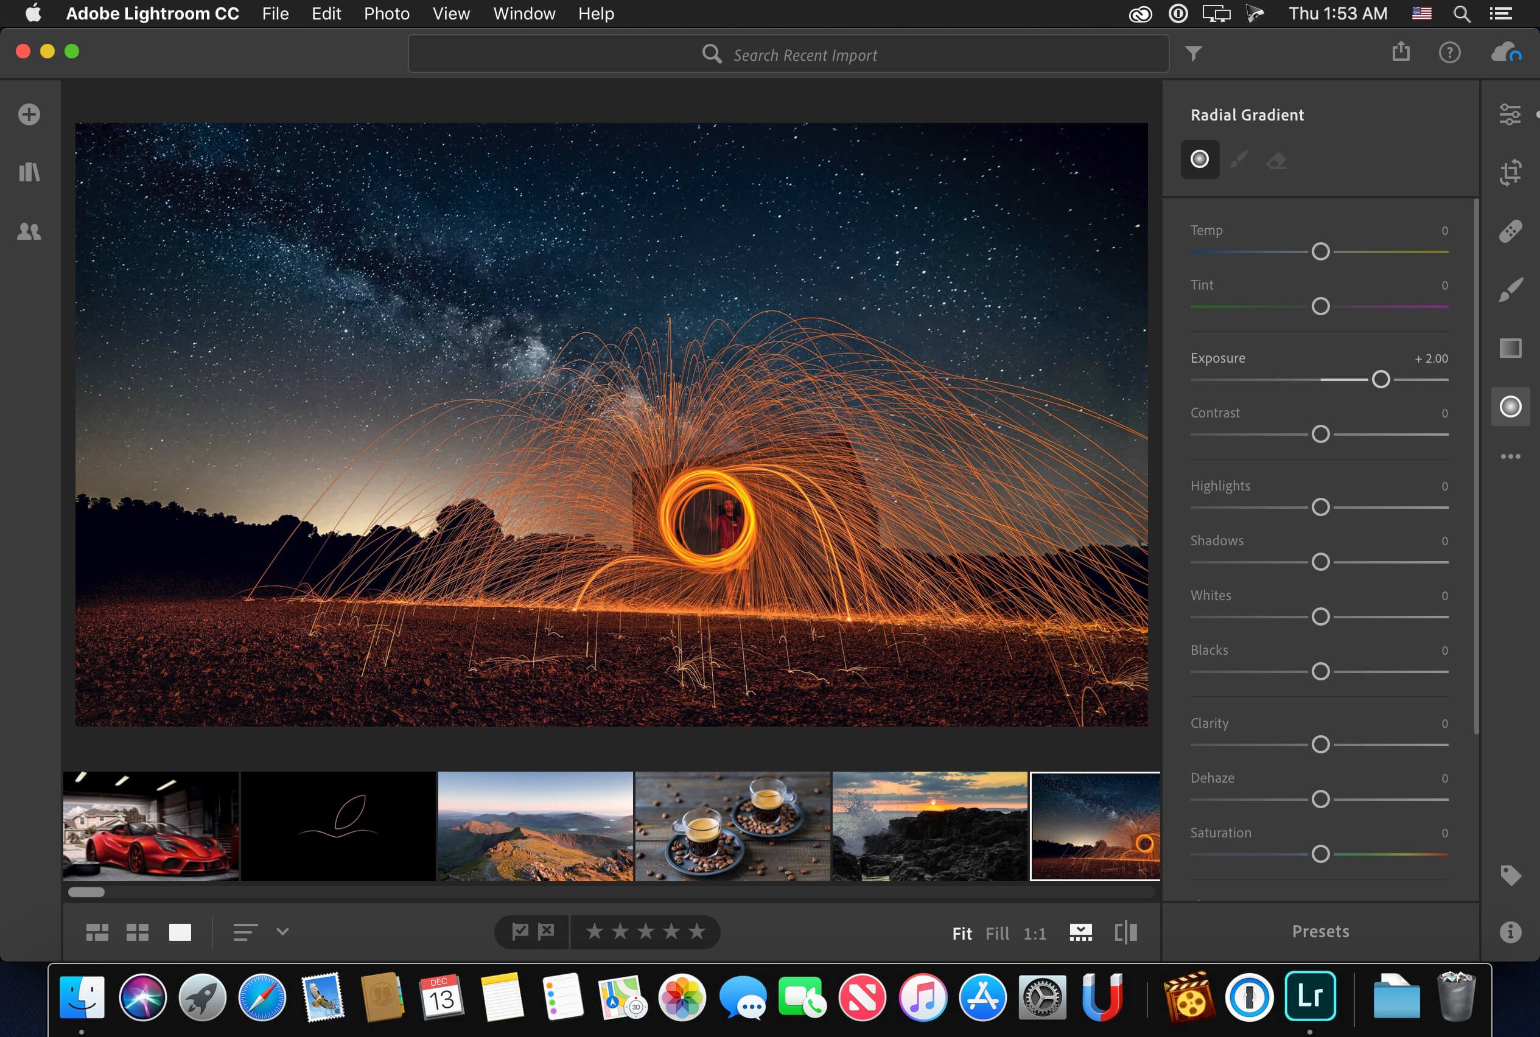Click the Presets button bottom right panel

tap(1320, 931)
